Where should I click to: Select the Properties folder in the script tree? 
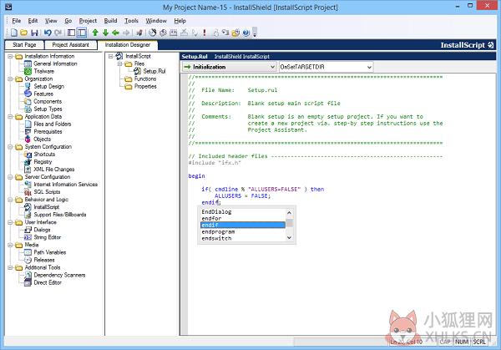(x=145, y=86)
